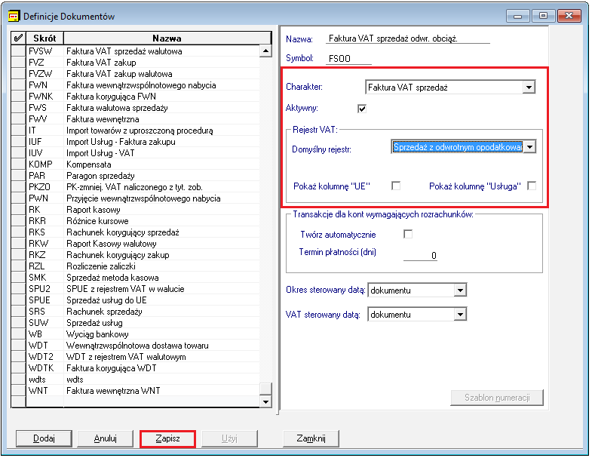Click the list scrollbar thumb
592x458 pixels.
[265, 389]
